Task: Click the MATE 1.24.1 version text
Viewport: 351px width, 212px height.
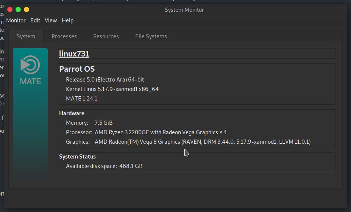Action: (81, 99)
